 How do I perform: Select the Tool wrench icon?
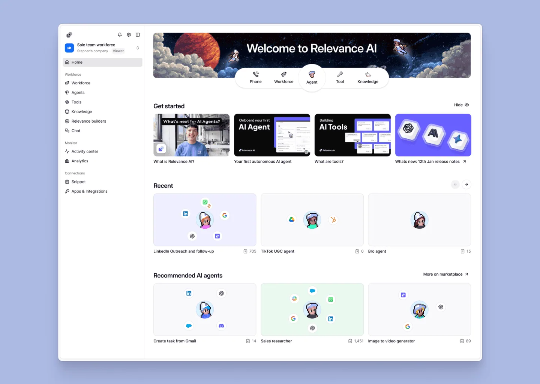(340, 74)
